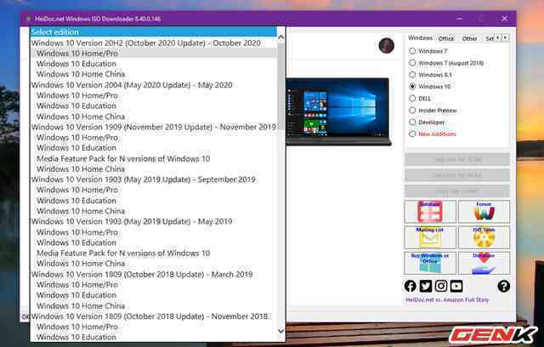Open the partly hidden Set tab
Screen dimensions: 544x347
[x=490, y=38]
